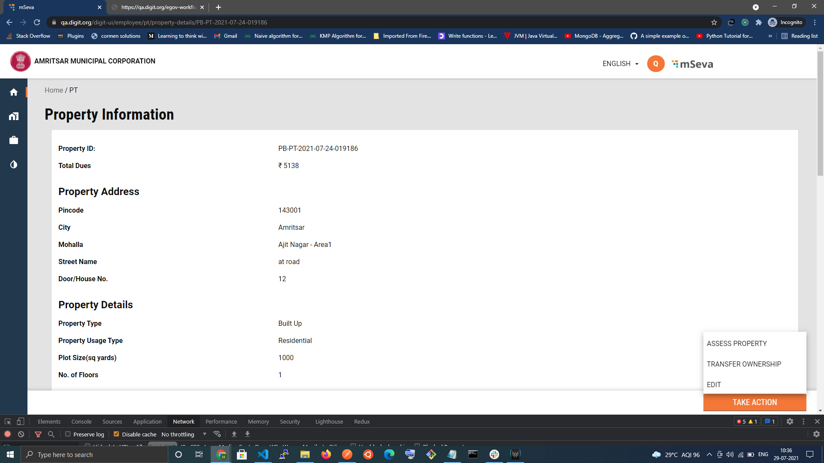
Task: Switch to the Console tab
Action: pyautogui.click(x=81, y=421)
